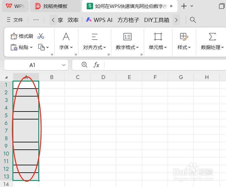Image resolution: width=226 pixels, height=187 pixels.
Task: Copy using the copy icon
Action: [x=41, y=47]
